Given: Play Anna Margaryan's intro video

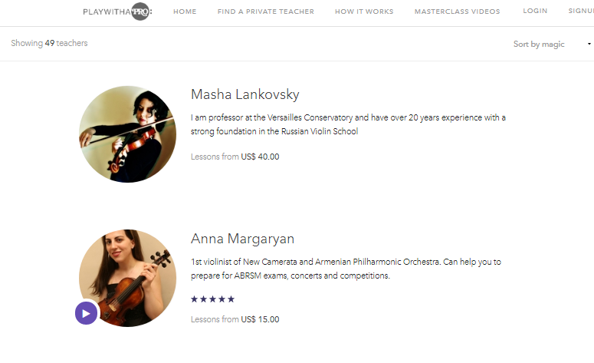Looking at the screenshot, I should [x=86, y=313].
